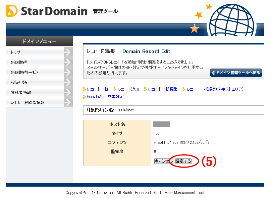Click the priority value 0
Image resolution: width=271 pixels, height=198 pixels.
[x=155, y=152]
